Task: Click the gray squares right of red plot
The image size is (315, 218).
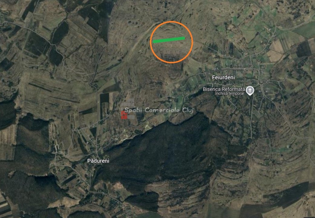Action: click(x=131, y=117)
